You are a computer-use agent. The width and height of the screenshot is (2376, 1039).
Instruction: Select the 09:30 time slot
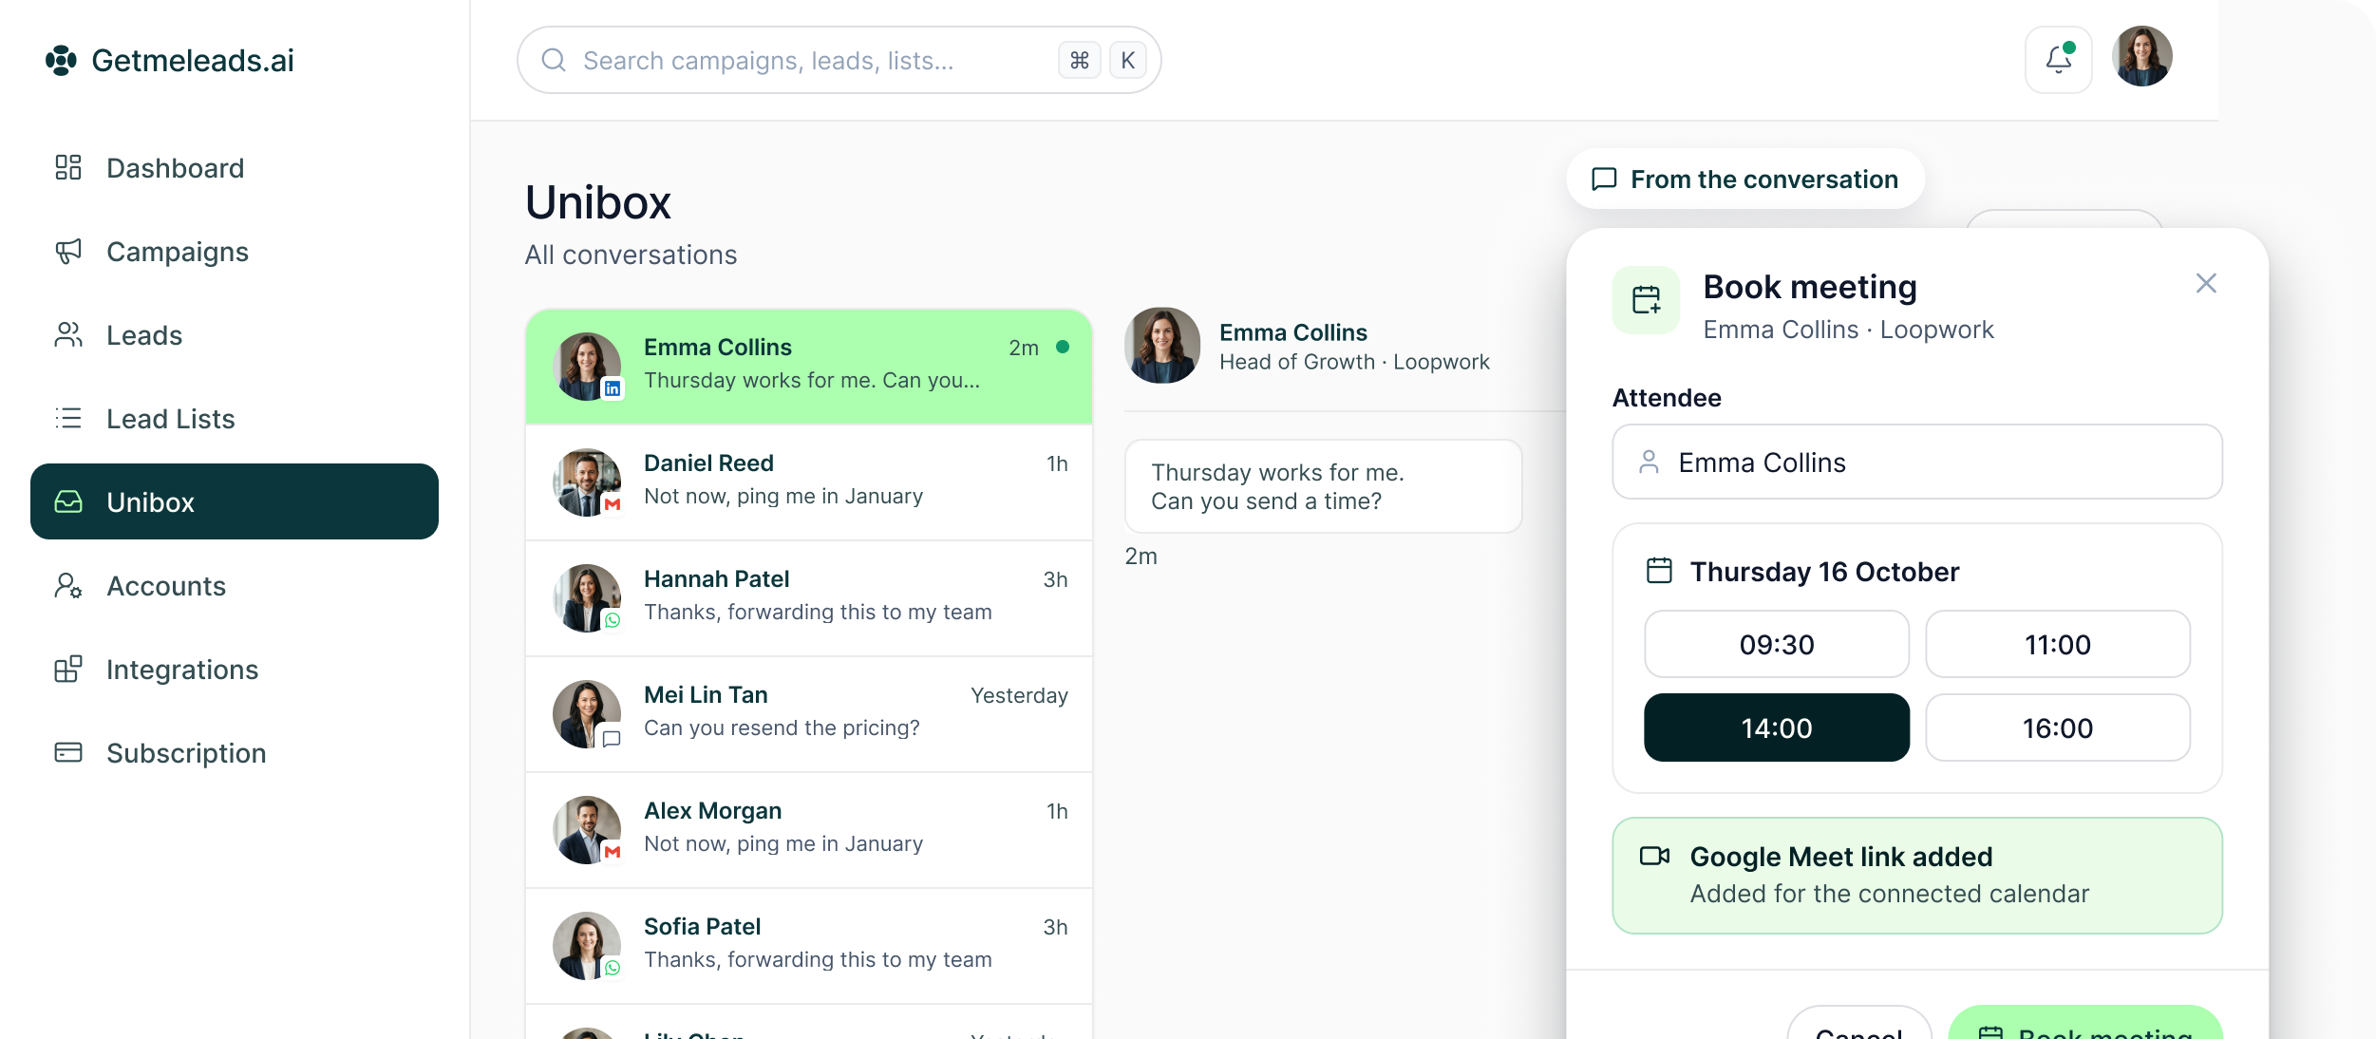pyautogui.click(x=1777, y=645)
